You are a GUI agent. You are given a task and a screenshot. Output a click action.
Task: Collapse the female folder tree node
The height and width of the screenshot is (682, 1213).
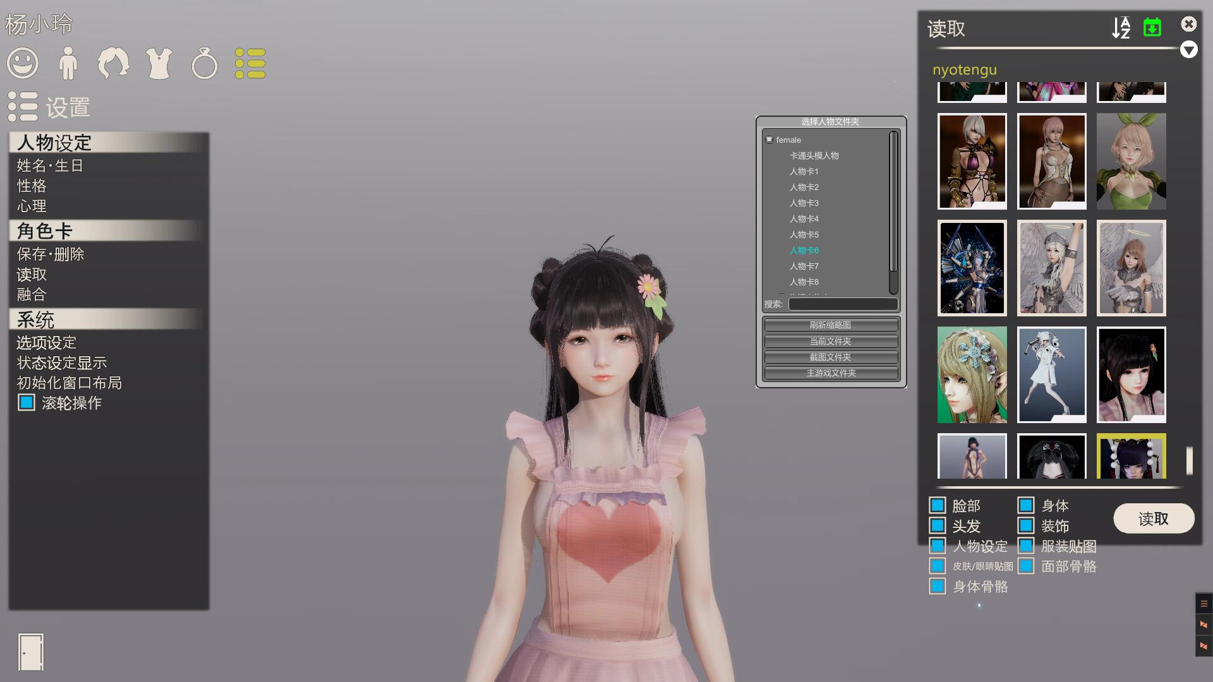click(769, 140)
